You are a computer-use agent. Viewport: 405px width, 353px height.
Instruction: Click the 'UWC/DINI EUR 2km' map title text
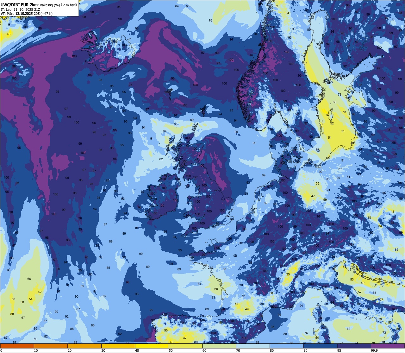click(x=19, y=5)
